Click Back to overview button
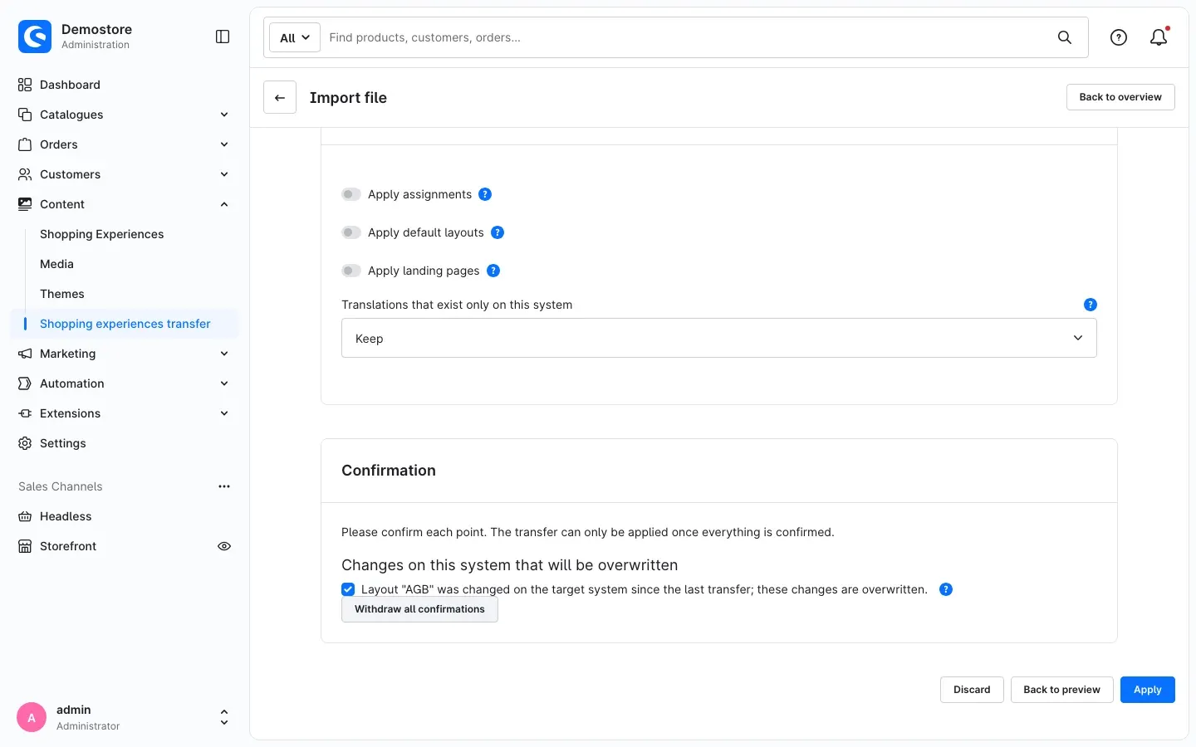Viewport: 1196px width, 747px height. 1120,97
